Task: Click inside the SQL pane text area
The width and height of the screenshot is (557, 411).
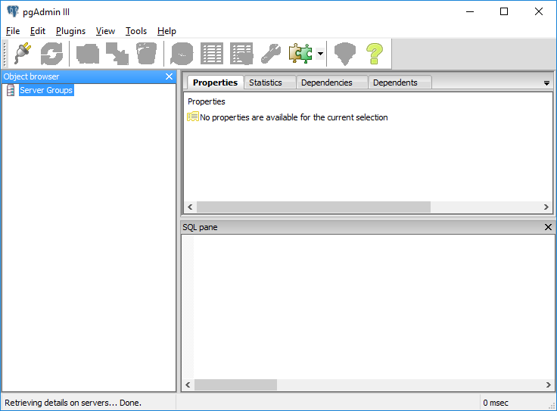Action: click(368, 307)
